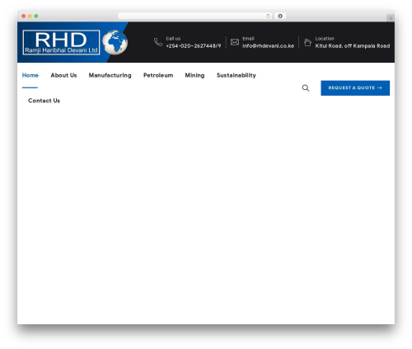Click the envelope email icon

coord(235,42)
